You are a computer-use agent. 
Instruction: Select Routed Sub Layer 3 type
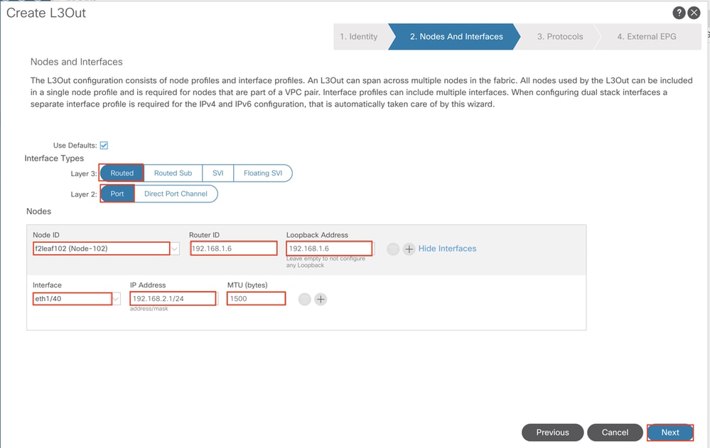(x=173, y=173)
